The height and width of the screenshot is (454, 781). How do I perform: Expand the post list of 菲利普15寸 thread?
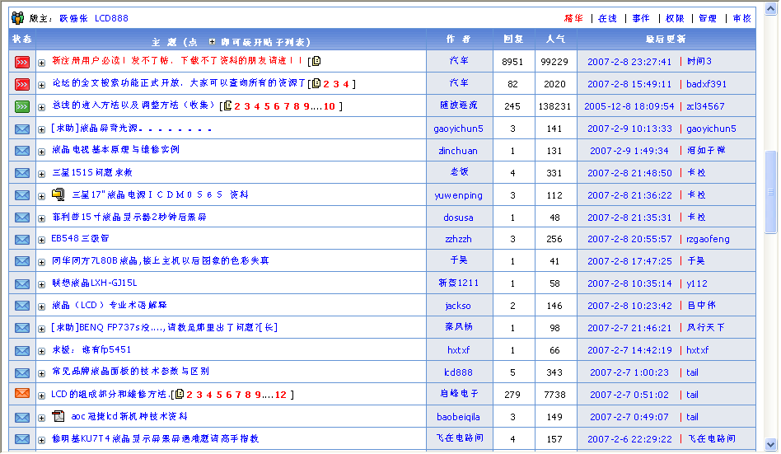click(x=42, y=218)
